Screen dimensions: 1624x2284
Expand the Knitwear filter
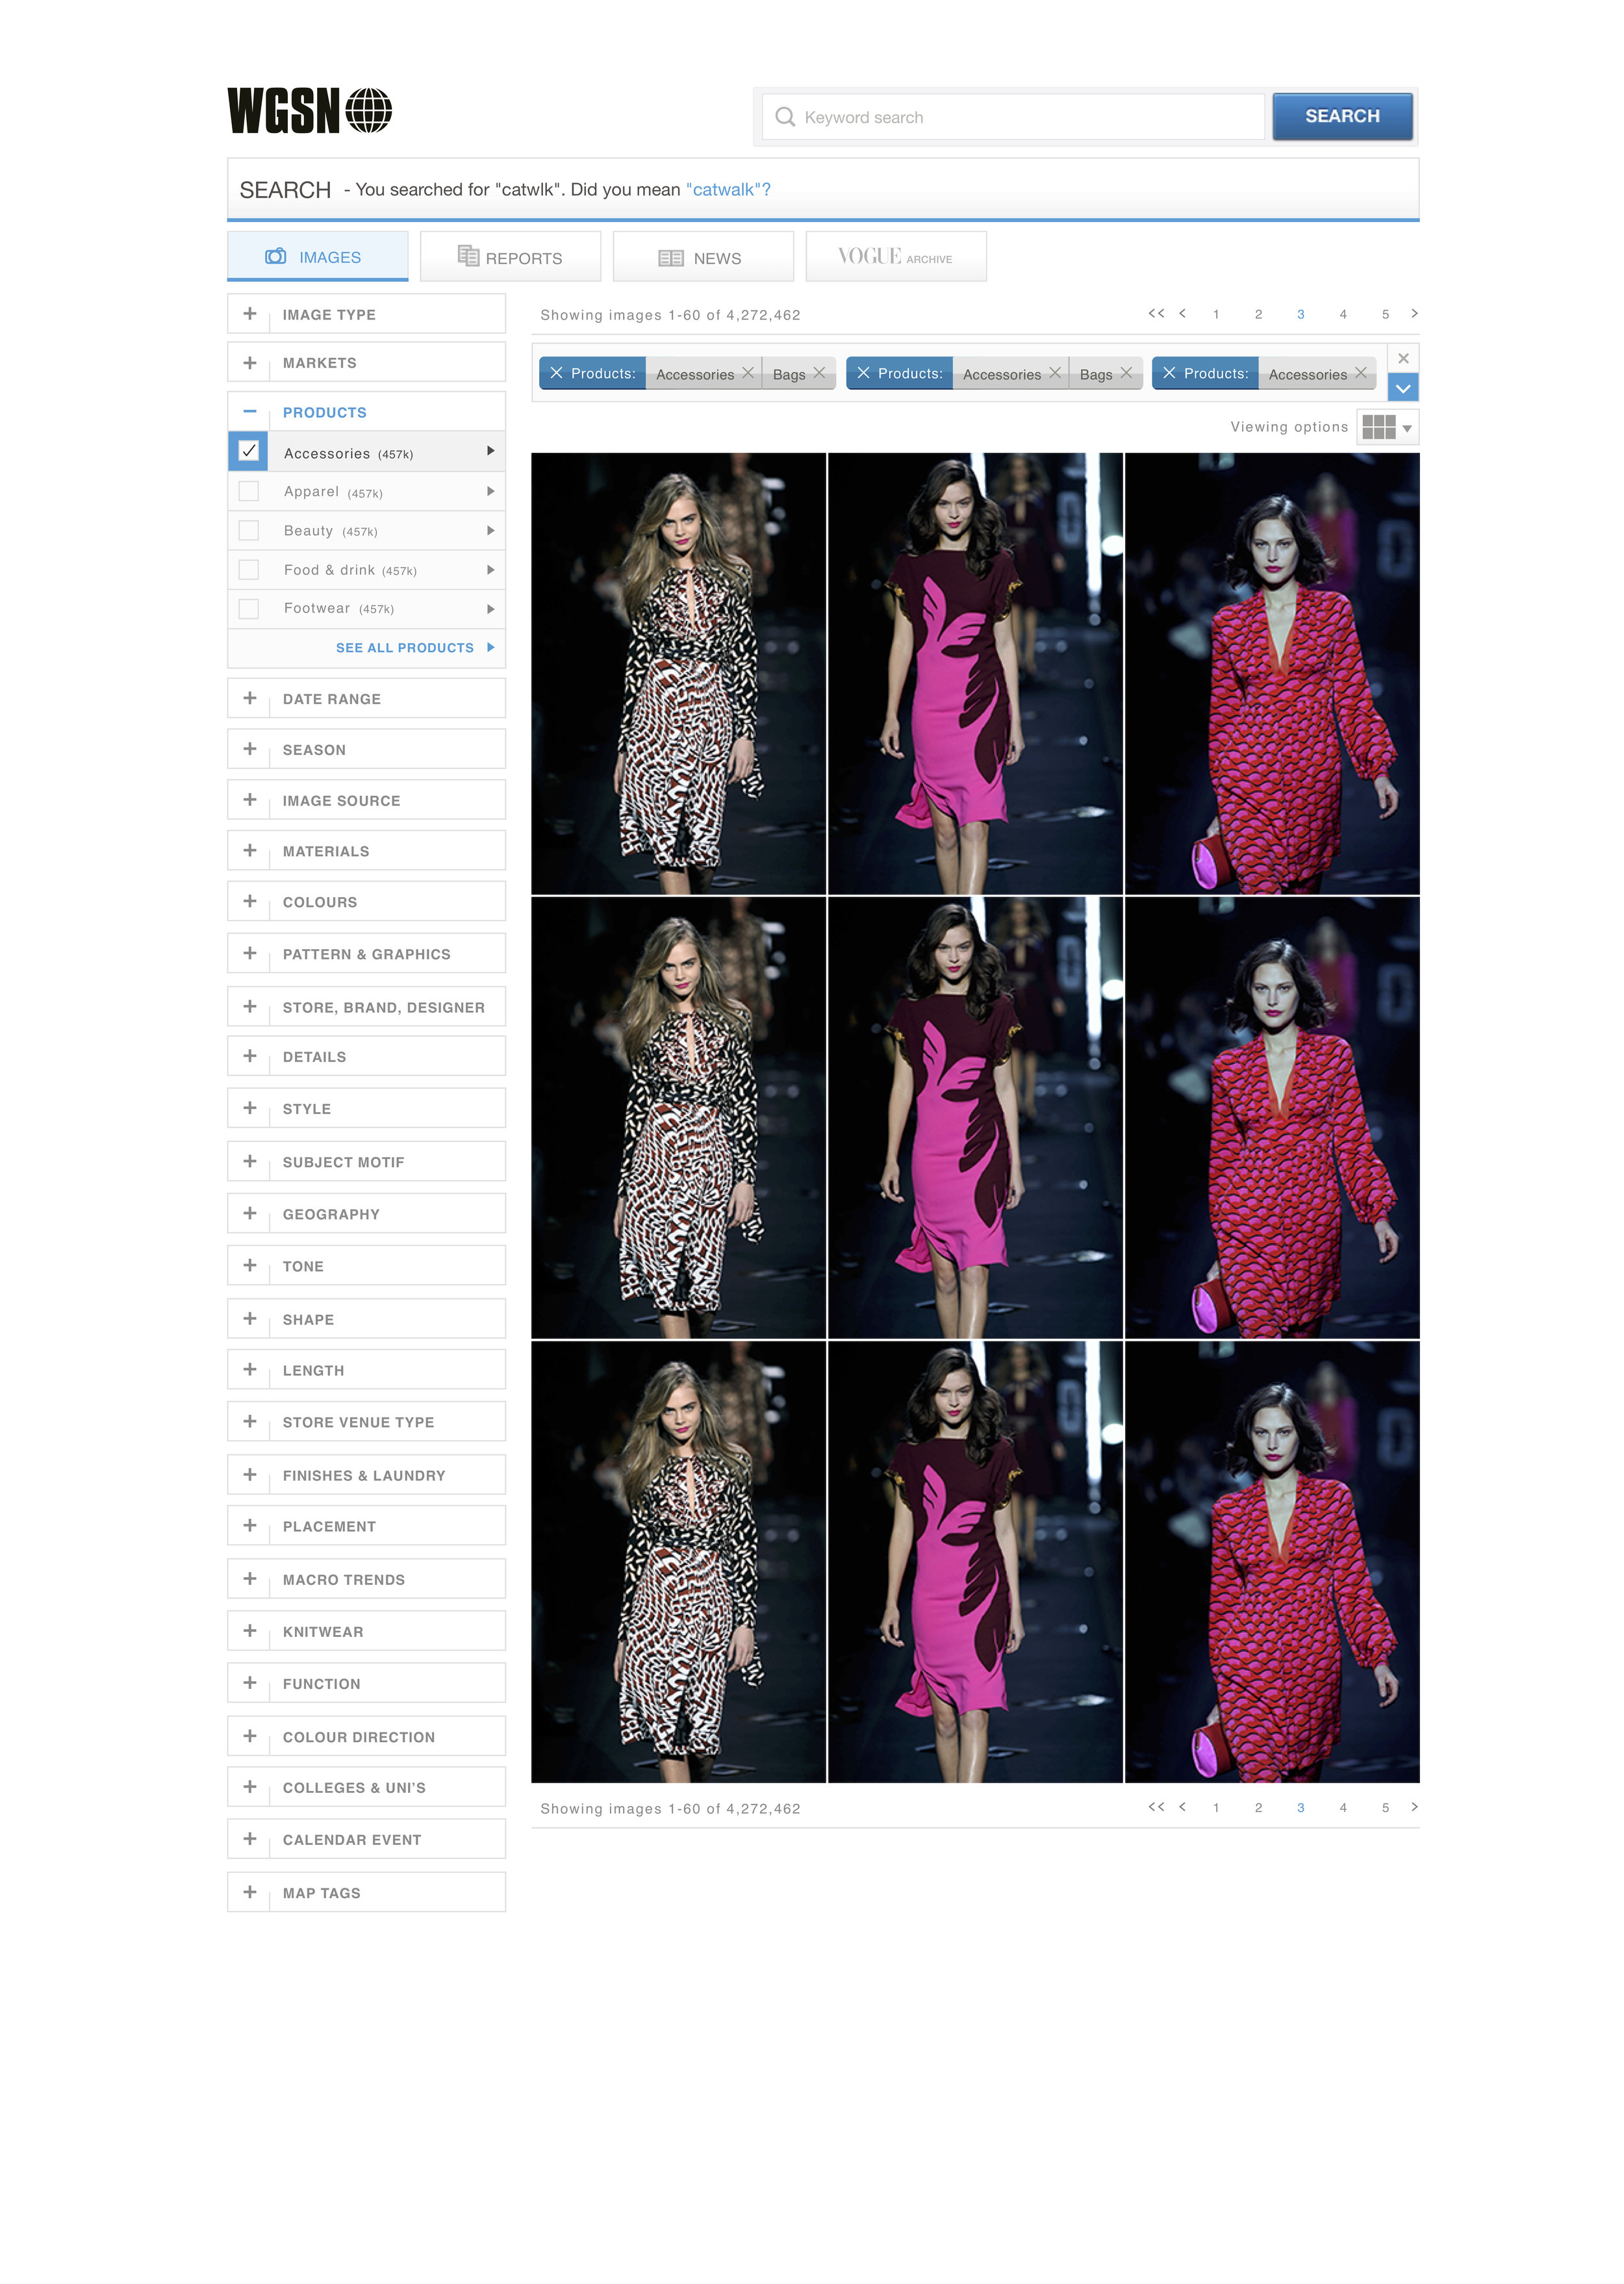[366, 1630]
